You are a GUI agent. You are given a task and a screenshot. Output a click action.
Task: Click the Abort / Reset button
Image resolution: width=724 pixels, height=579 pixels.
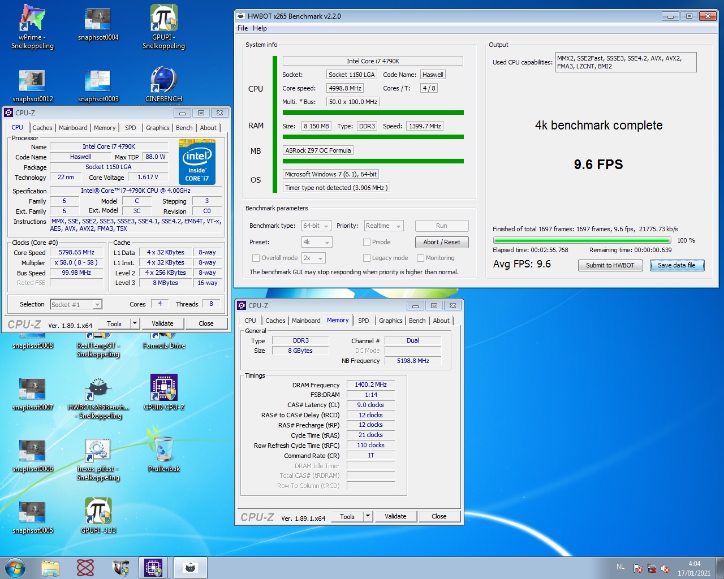(442, 242)
